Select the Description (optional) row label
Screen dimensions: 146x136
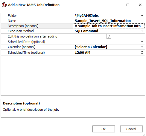(x=23, y=26)
